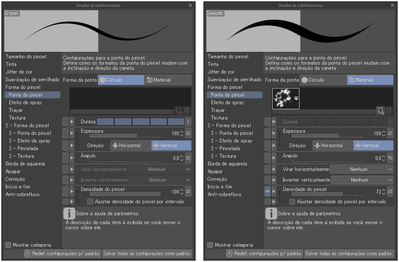Select Material tip shape in G-pen panel

click(168, 80)
